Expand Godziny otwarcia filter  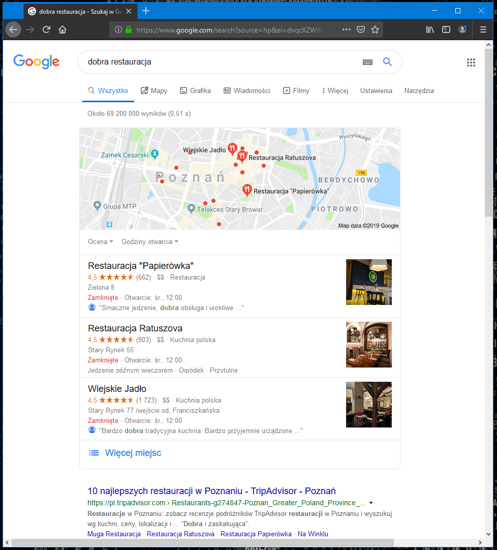(x=150, y=241)
